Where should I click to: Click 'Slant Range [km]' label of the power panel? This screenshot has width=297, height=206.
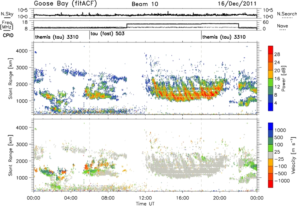pos(10,78)
